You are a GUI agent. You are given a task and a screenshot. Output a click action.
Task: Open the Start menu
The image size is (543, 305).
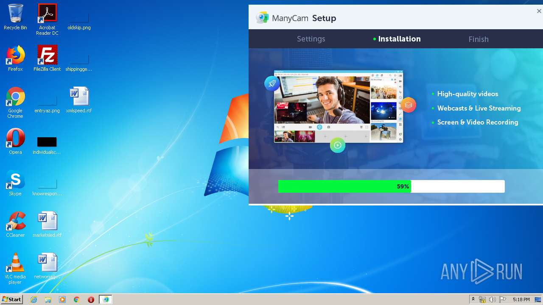pos(11,299)
